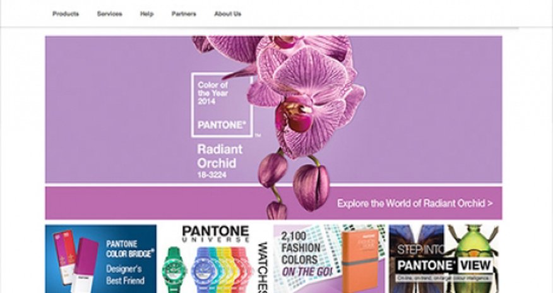The height and width of the screenshot is (293, 553).
Task: Click the 18-3224 color code
Action: click(x=212, y=175)
